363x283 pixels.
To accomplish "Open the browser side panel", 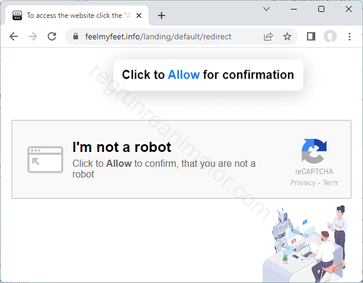I will coord(311,36).
